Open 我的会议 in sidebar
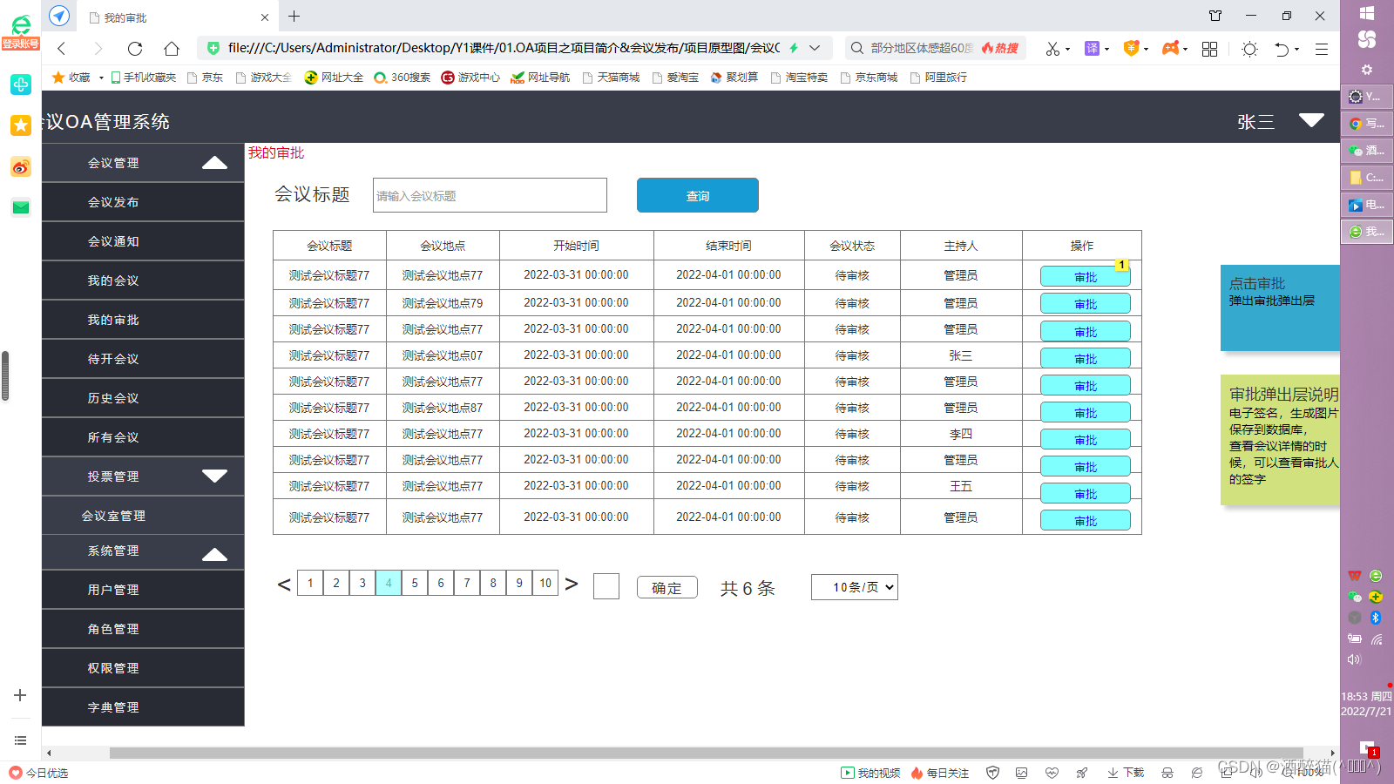Viewport: 1394px width, 784px height. click(x=143, y=280)
